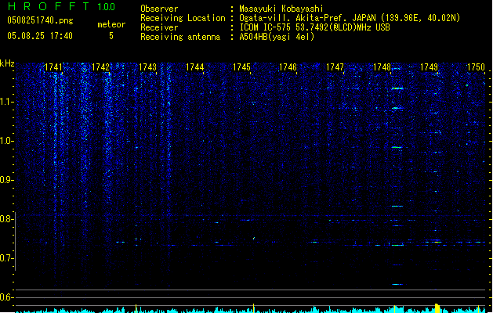The image size is (493, 313).
Task: Click the 1749 time marker
Action: 430,67
